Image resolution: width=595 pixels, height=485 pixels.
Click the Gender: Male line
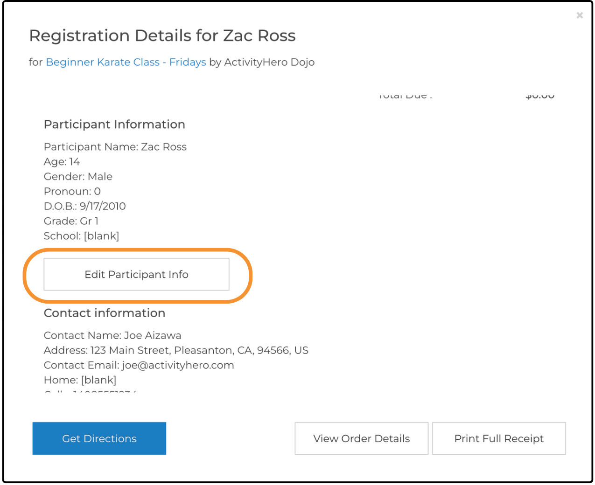pos(78,177)
